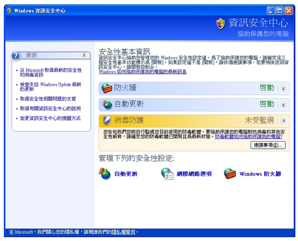Screen dimensions: 298x241
Task: Open link to check Windows Update updates
Action: (51, 87)
